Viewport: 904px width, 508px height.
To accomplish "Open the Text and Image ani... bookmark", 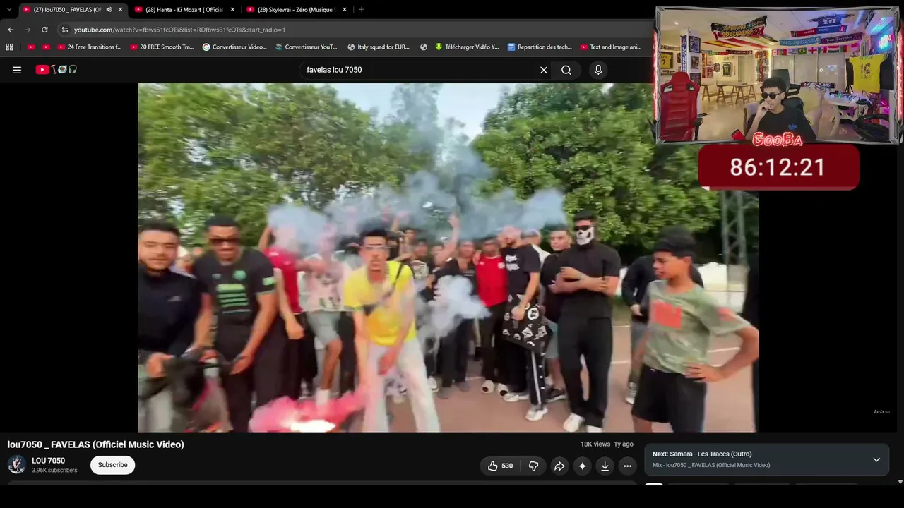I will click(611, 47).
